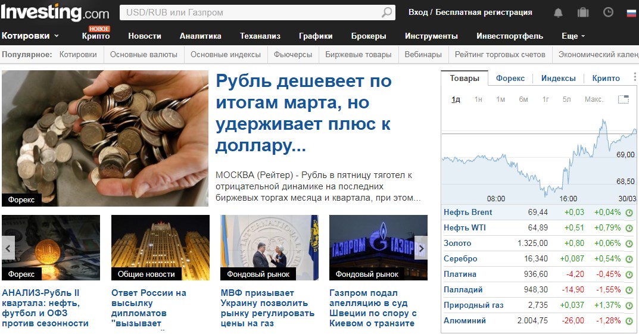This screenshot has height=334, width=639.
Task: Expand the Котировки dropdown menu
Action: point(30,36)
